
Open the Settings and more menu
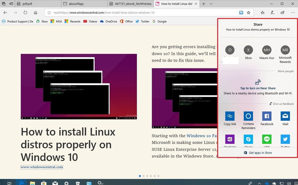pyautogui.click(x=293, y=13)
